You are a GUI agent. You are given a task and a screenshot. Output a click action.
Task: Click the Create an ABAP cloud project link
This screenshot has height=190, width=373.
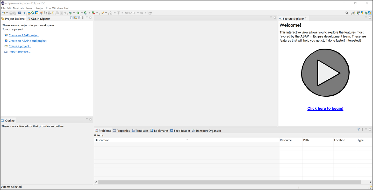(x=27, y=41)
